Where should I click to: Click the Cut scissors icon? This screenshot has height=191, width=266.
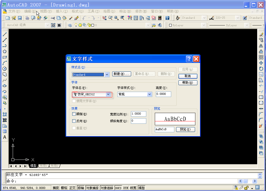coord(53,18)
